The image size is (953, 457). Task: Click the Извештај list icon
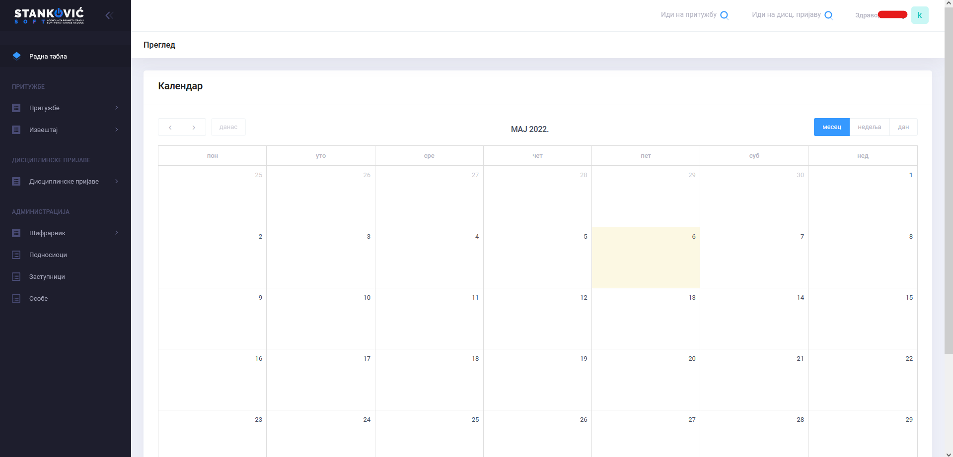point(16,130)
